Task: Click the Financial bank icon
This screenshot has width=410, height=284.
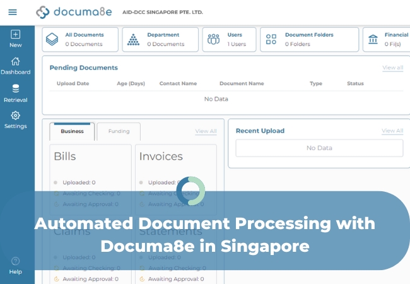Action: 373,39
